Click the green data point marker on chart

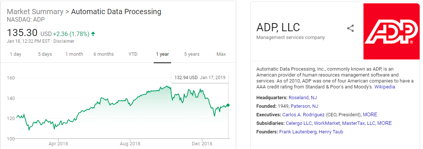point(228,105)
